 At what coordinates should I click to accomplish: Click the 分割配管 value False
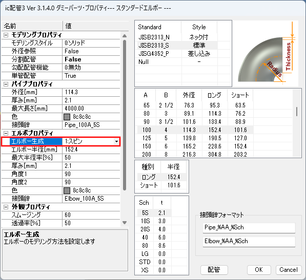[91, 59]
